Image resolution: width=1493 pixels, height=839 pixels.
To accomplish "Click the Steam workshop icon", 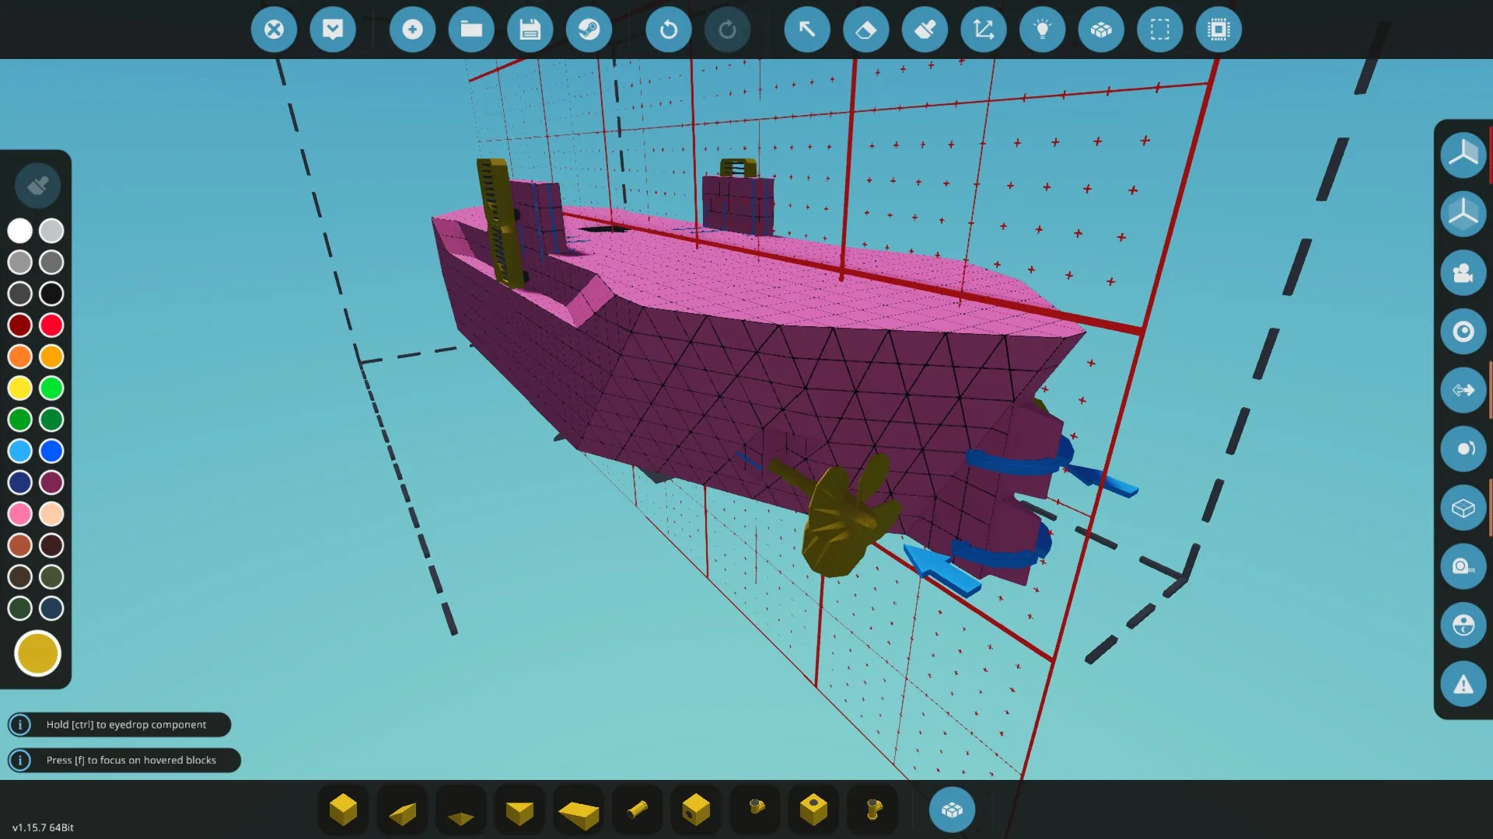I will coord(589,30).
